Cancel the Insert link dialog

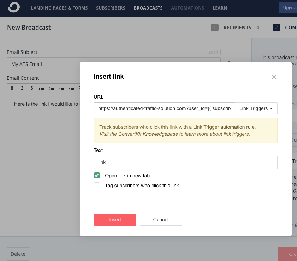click(161, 220)
